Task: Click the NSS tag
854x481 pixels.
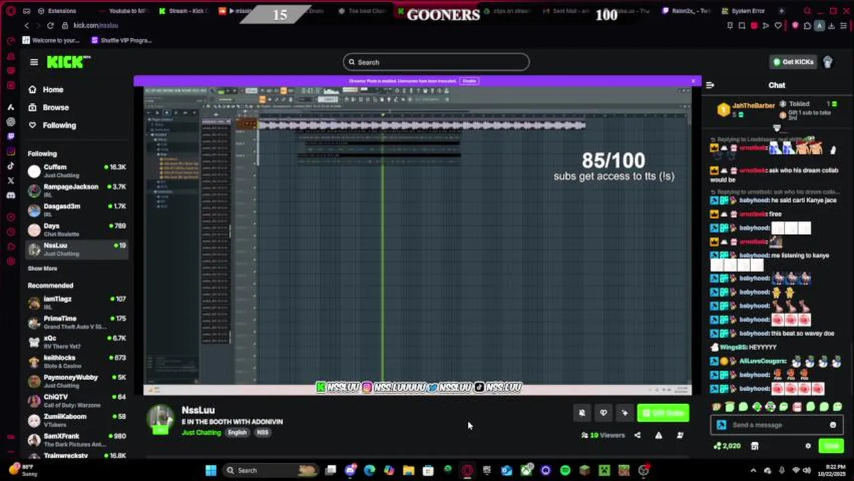Action: point(263,433)
